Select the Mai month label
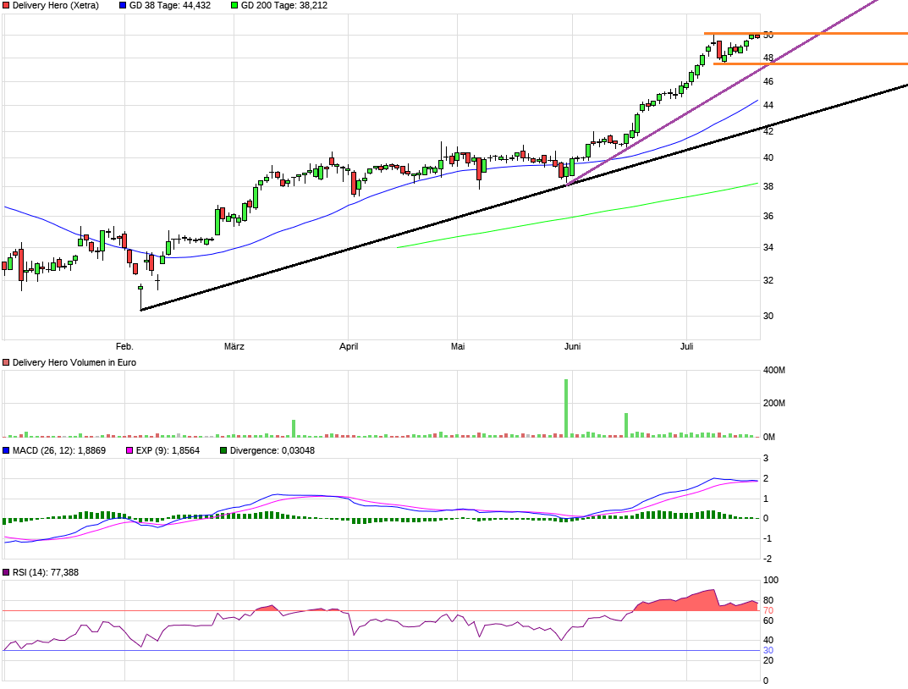908x689 pixels. point(458,346)
